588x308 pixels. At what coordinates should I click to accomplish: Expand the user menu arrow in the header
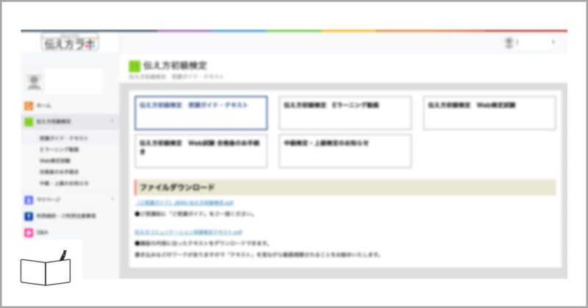(x=553, y=42)
